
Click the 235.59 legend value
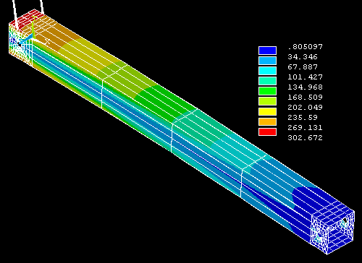click(303, 118)
